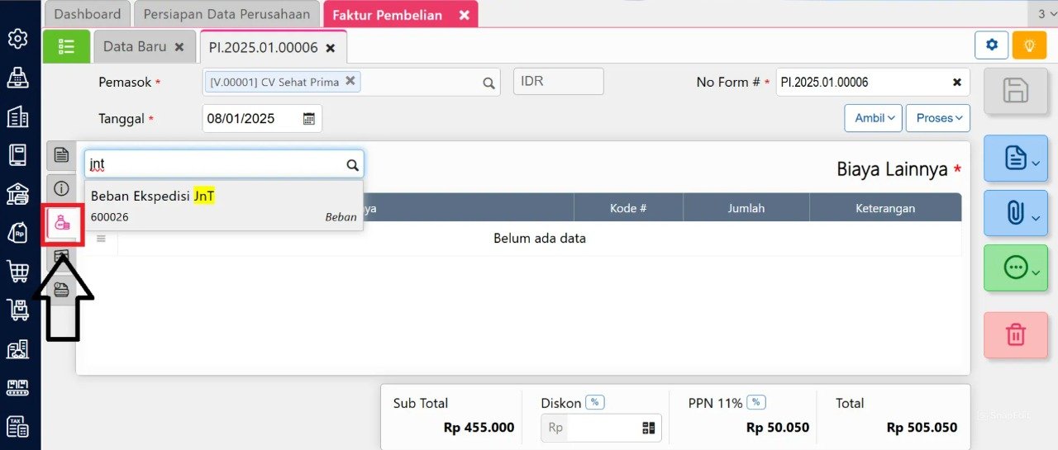Viewport: 1058px width, 450px height.
Task: Expand the Proses dropdown
Action: (x=938, y=118)
